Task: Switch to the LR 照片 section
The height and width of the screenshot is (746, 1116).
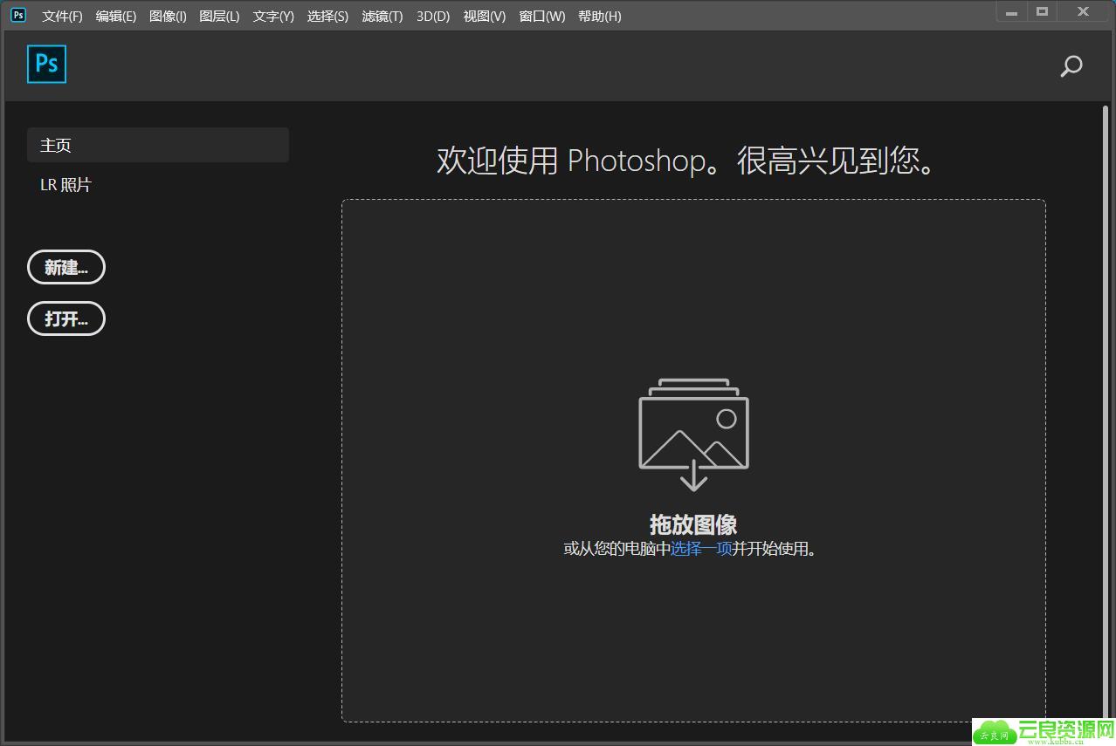Action: click(65, 185)
